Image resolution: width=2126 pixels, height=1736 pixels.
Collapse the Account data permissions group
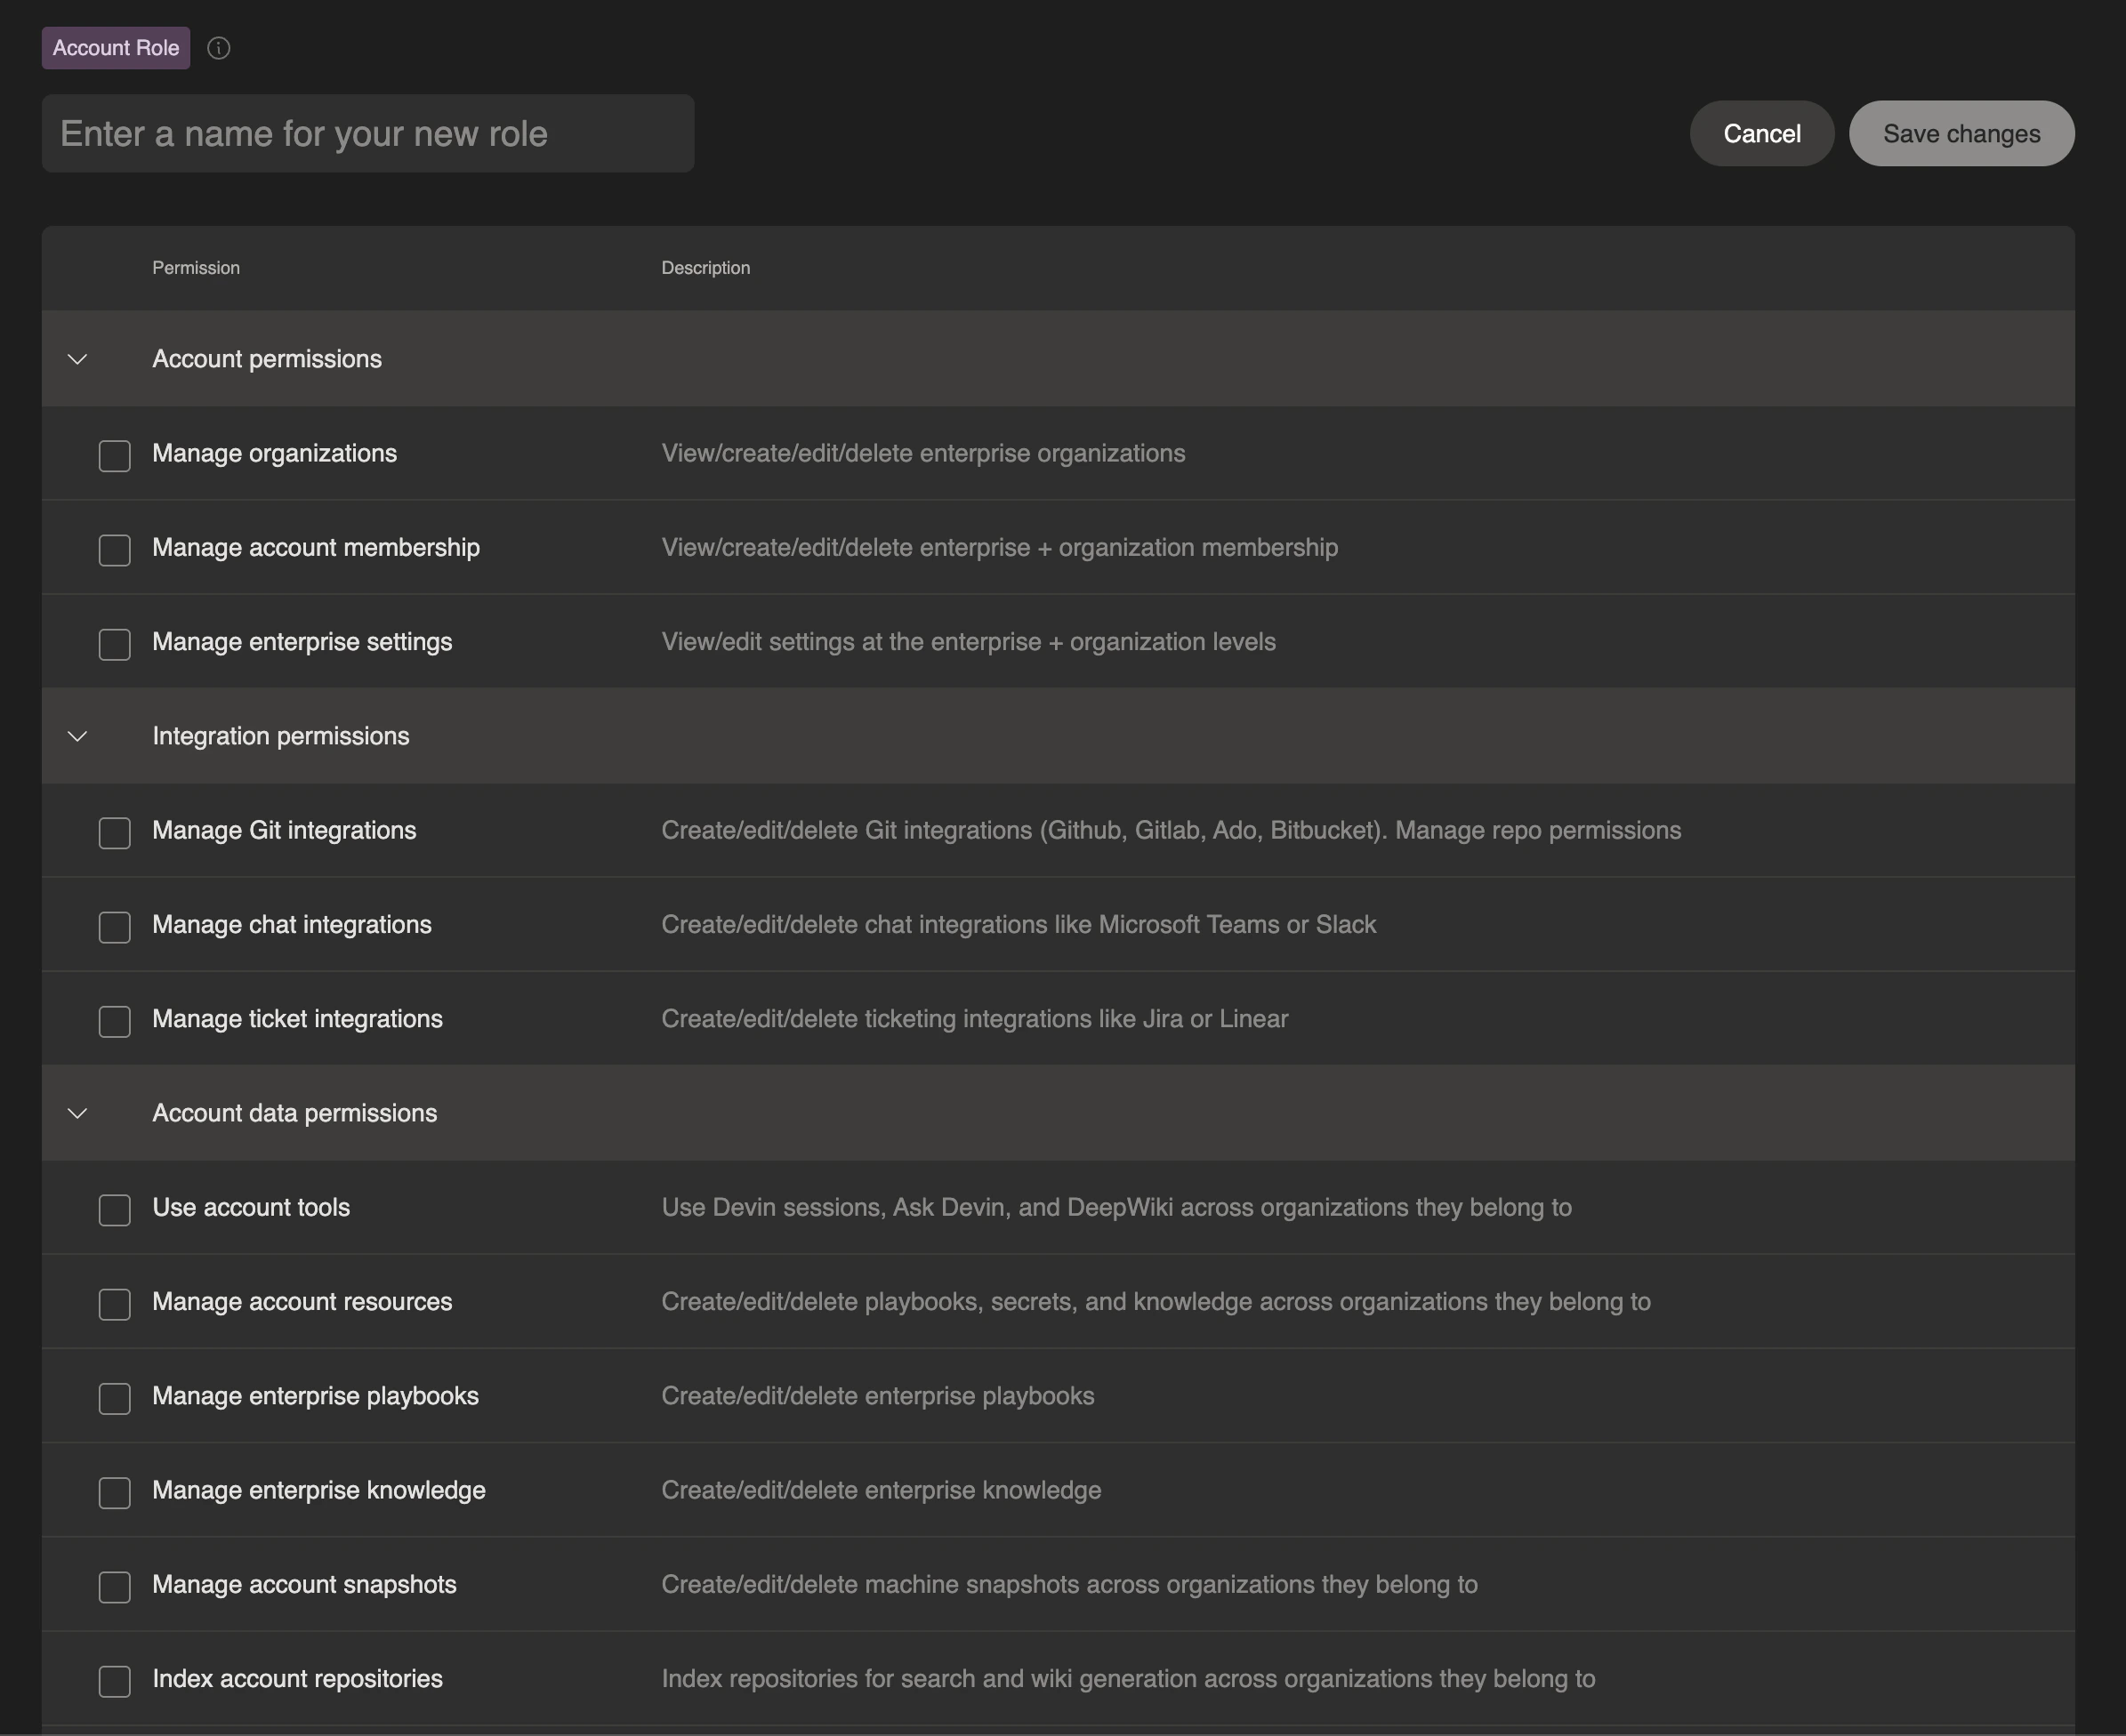(x=77, y=1113)
